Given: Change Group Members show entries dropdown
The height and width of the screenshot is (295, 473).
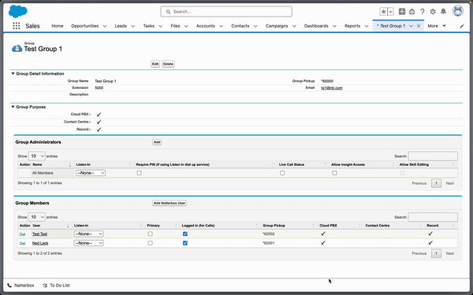Looking at the screenshot, I should (36, 217).
